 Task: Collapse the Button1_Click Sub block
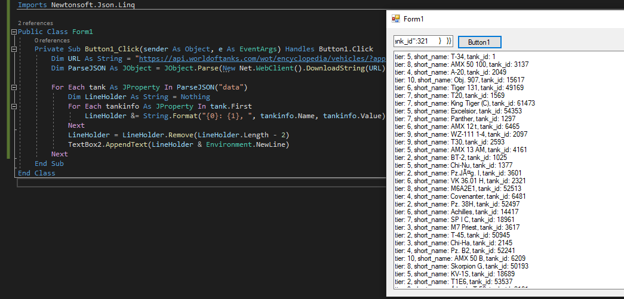(14, 50)
